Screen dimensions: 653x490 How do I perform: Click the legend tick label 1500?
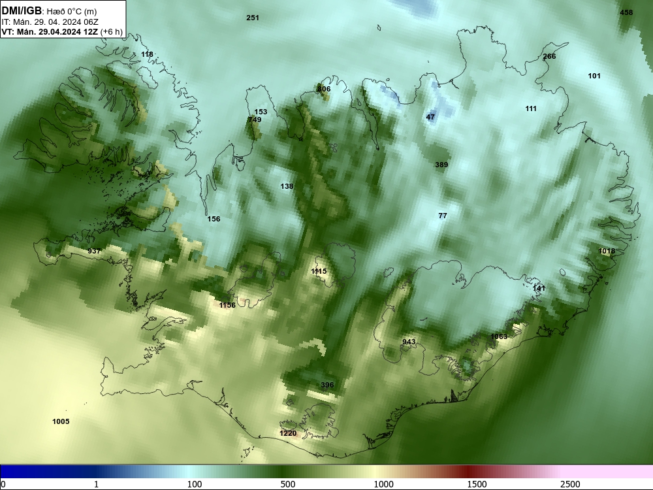pos(477,484)
